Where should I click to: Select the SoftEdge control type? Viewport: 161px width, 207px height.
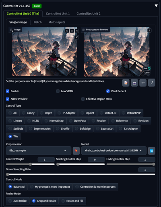(83, 128)
